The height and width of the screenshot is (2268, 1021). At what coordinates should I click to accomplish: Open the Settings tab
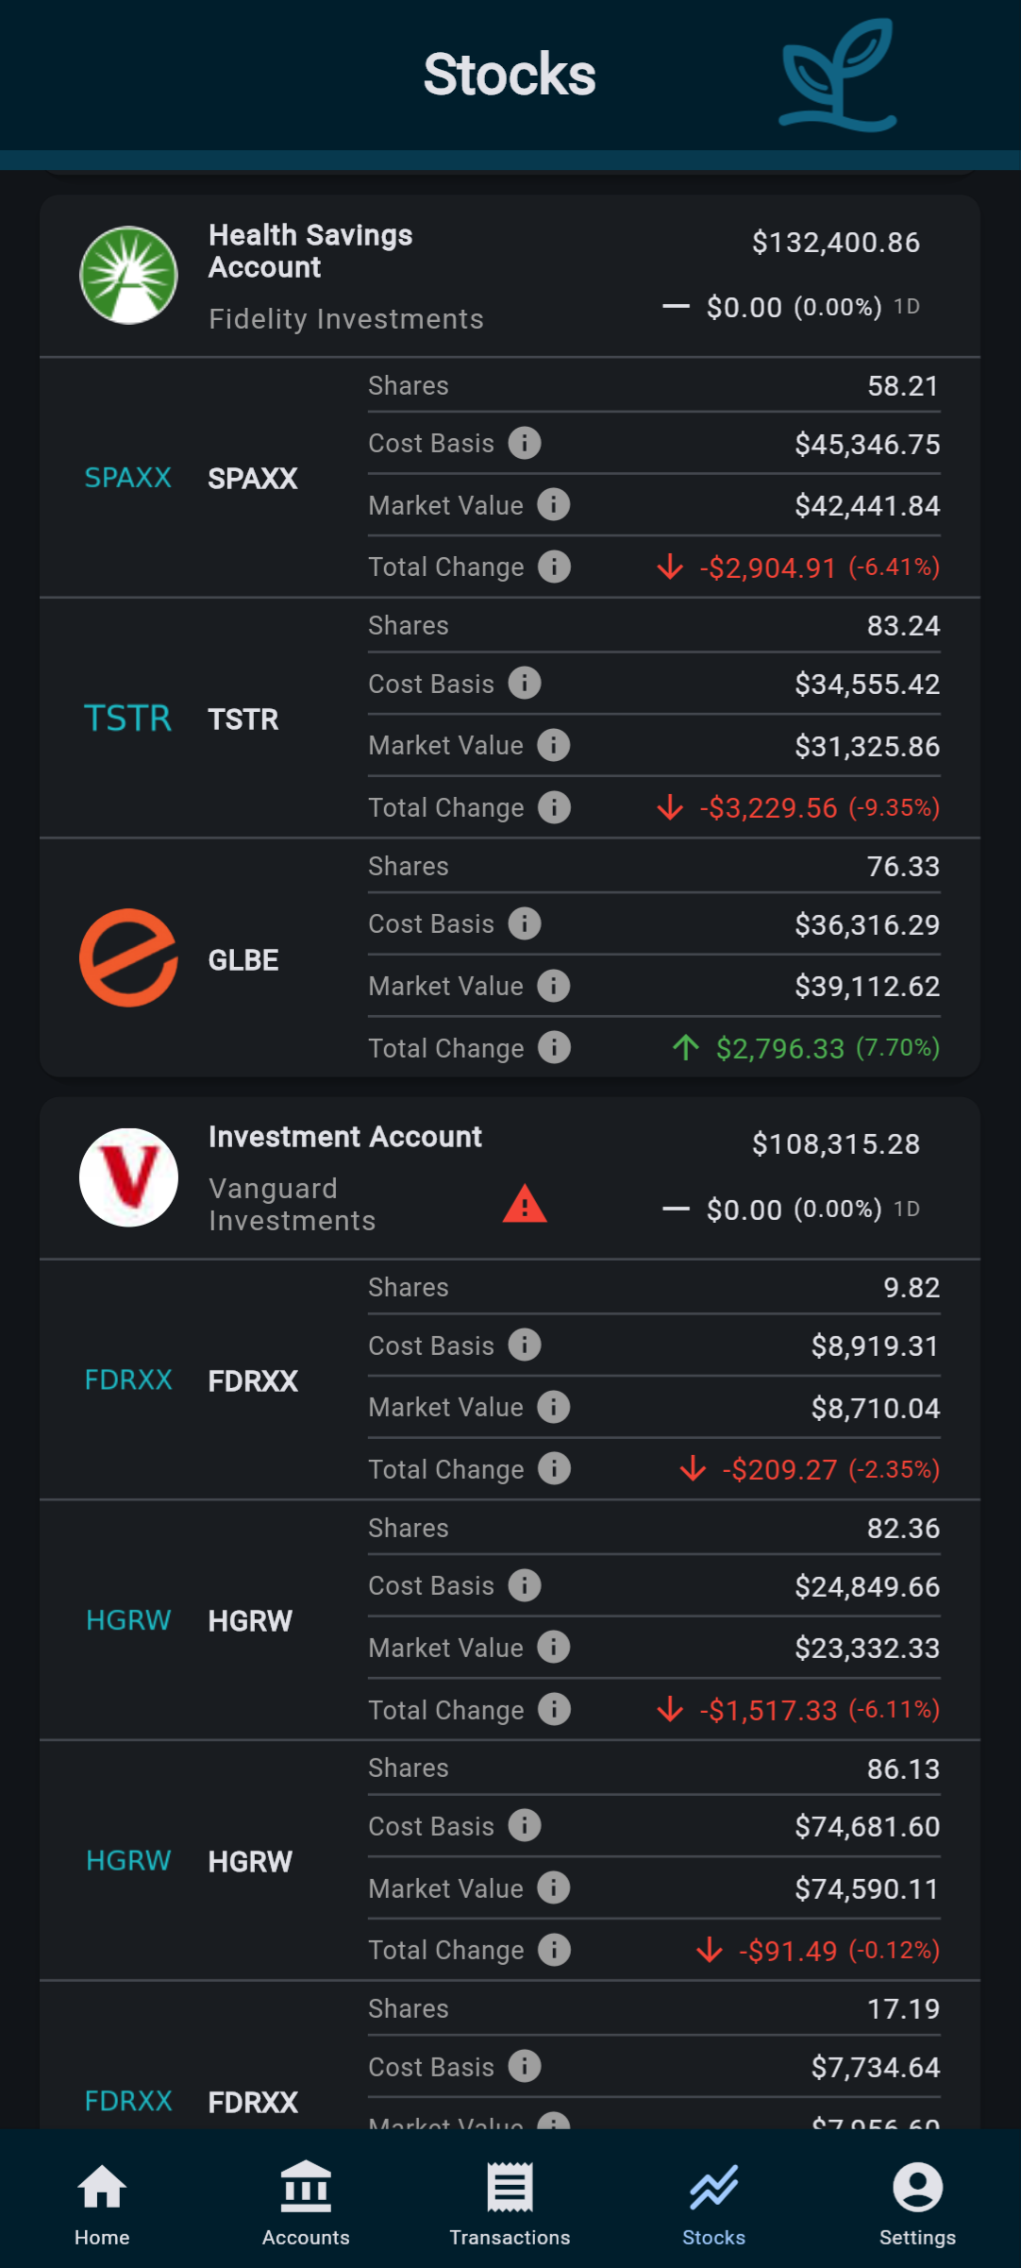coord(917,2205)
